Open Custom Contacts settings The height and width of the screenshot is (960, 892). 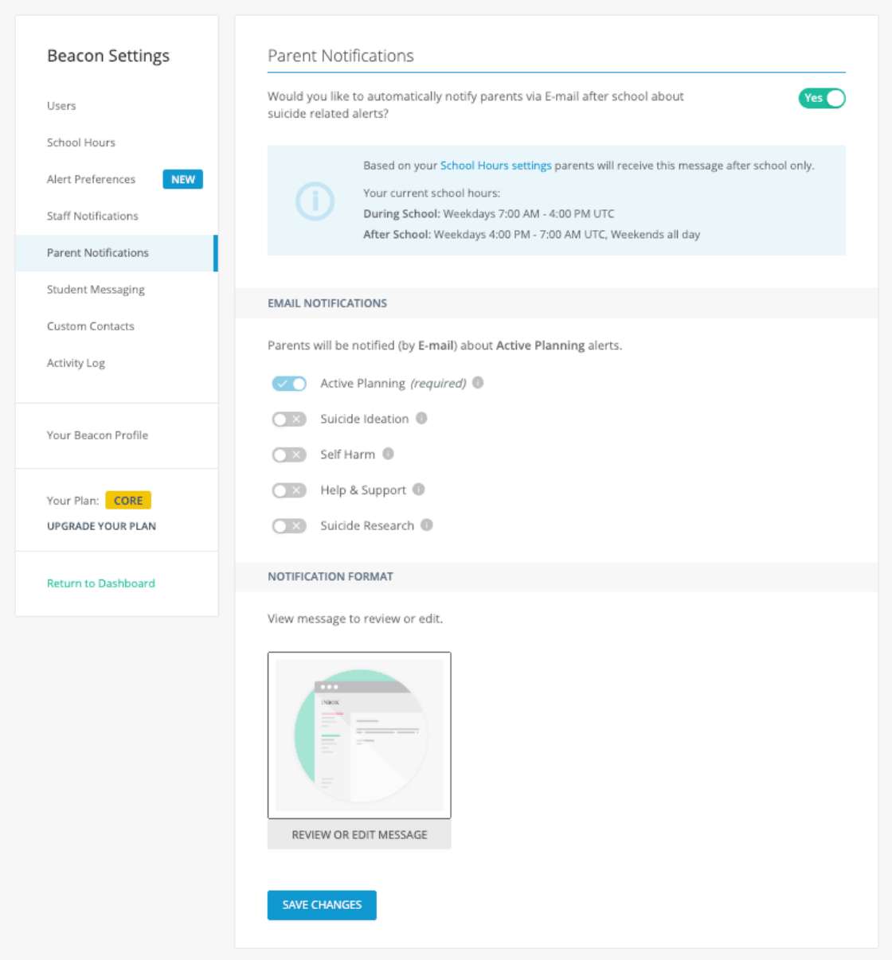(x=91, y=326)
